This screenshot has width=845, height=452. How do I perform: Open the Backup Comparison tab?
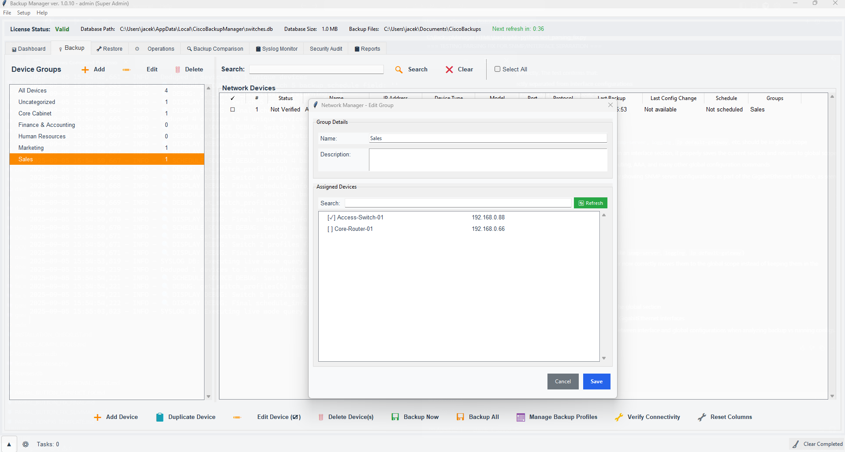click(x=215, y=49)
